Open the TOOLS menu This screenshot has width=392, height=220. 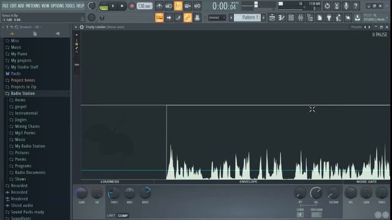[70, 5]
